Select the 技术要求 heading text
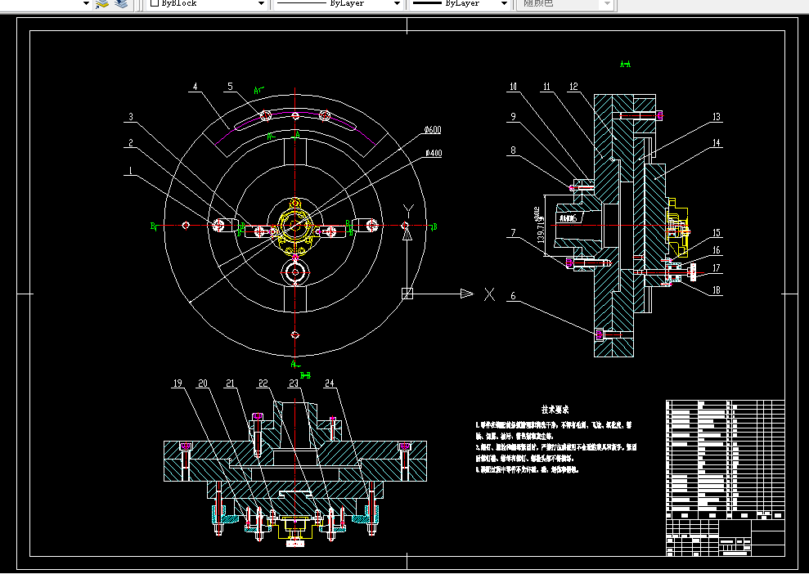The image size is (809, 574). click(x=555, y=410)
